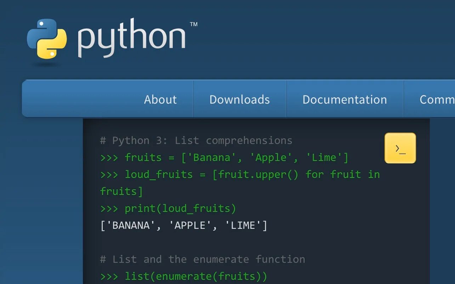The width and height of the screenshot is (455, 284).
Task: Launch the yellow interactive shell button
Action: 400,148
